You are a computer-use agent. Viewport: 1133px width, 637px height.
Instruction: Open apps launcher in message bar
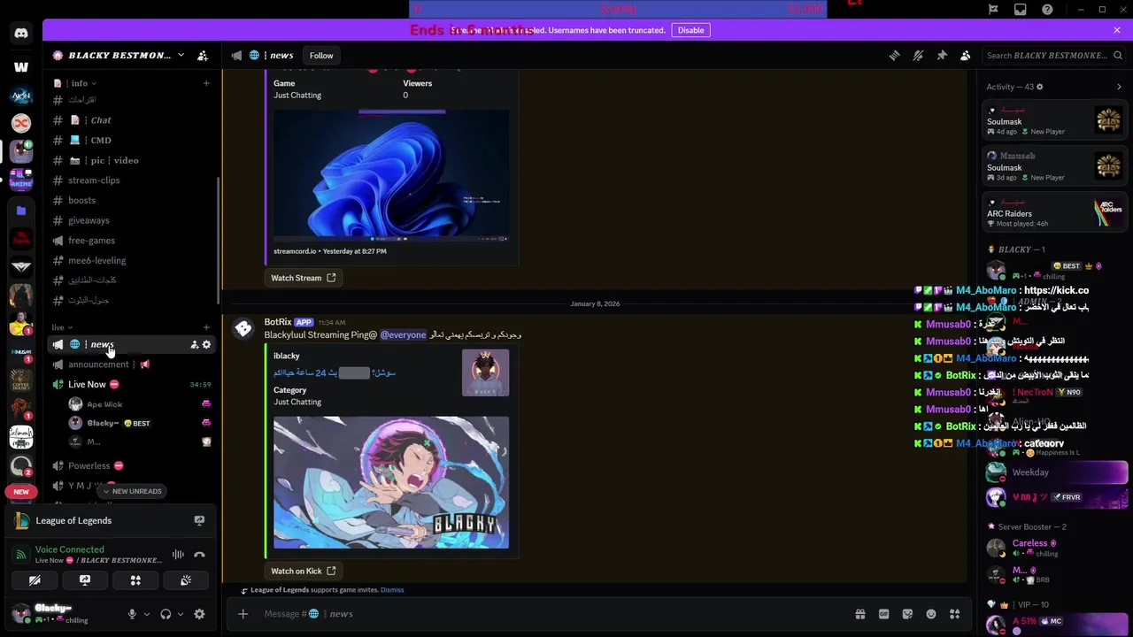[955, 614]
